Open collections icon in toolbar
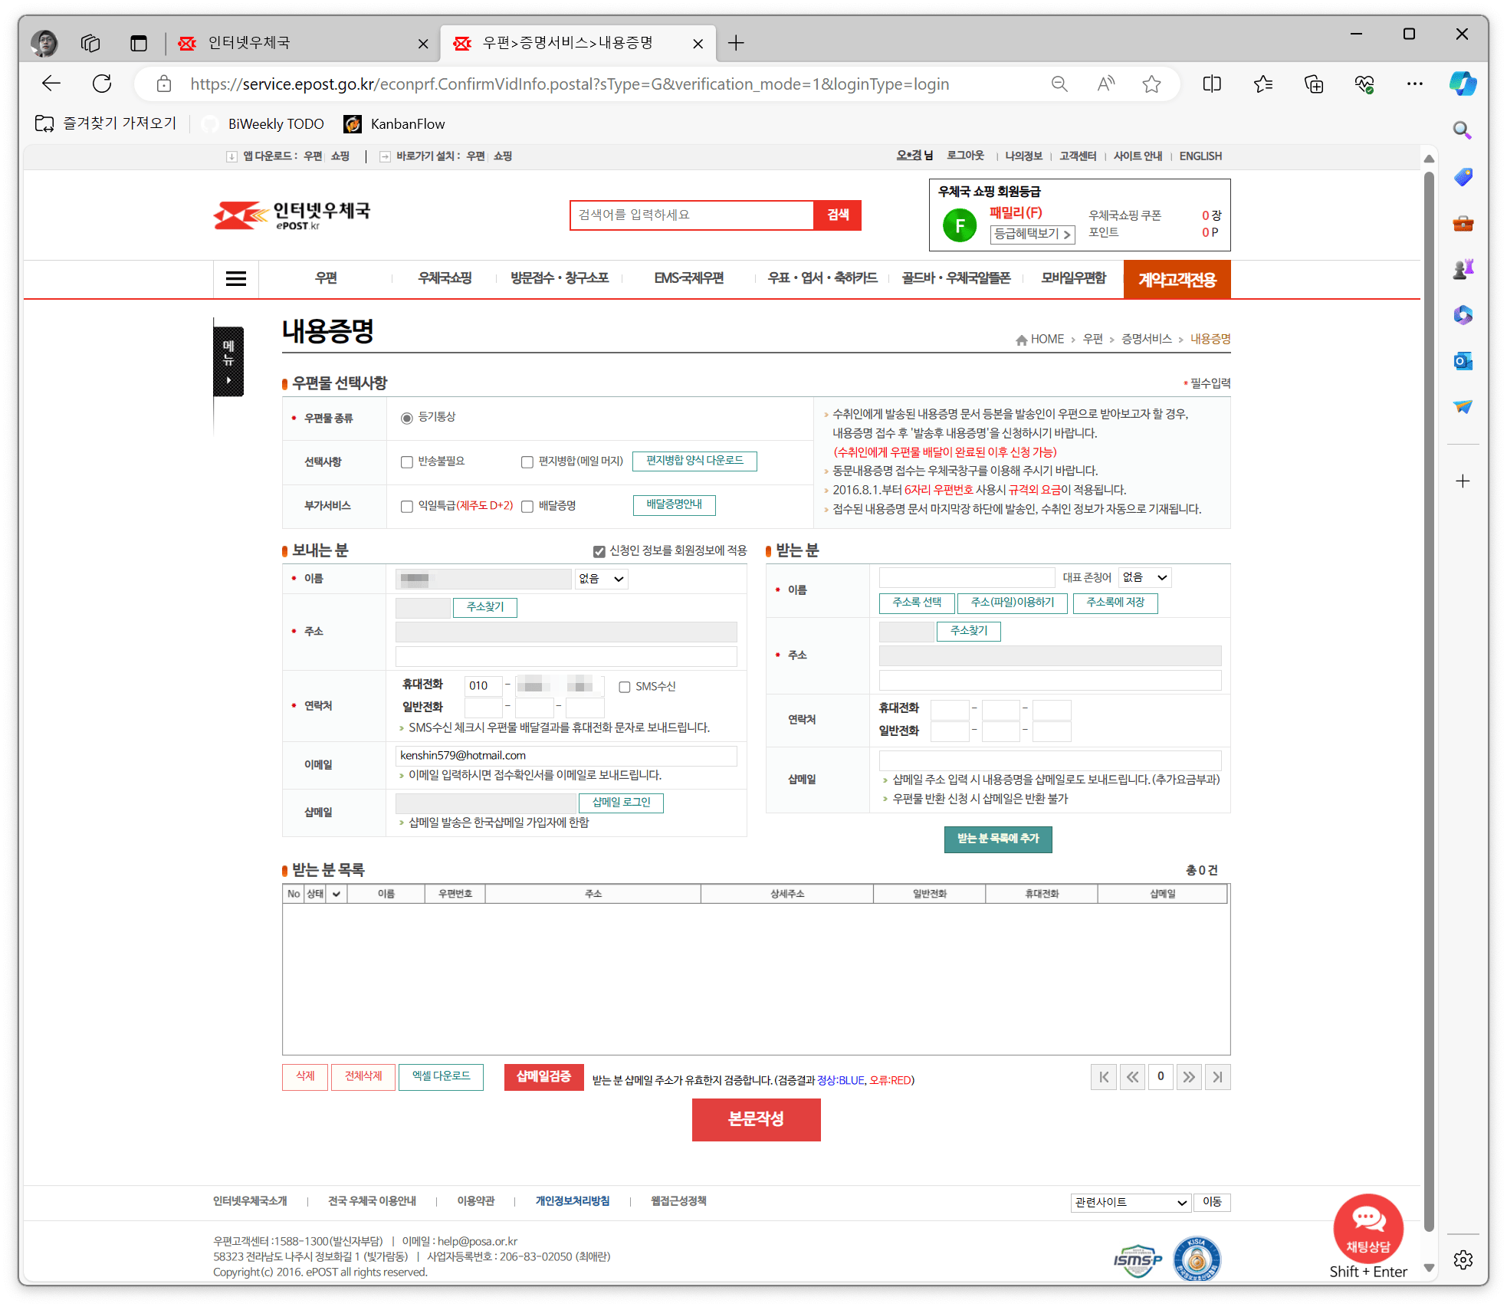The width and height of the screenshot is (1507, 1307). click(1314, 84)
